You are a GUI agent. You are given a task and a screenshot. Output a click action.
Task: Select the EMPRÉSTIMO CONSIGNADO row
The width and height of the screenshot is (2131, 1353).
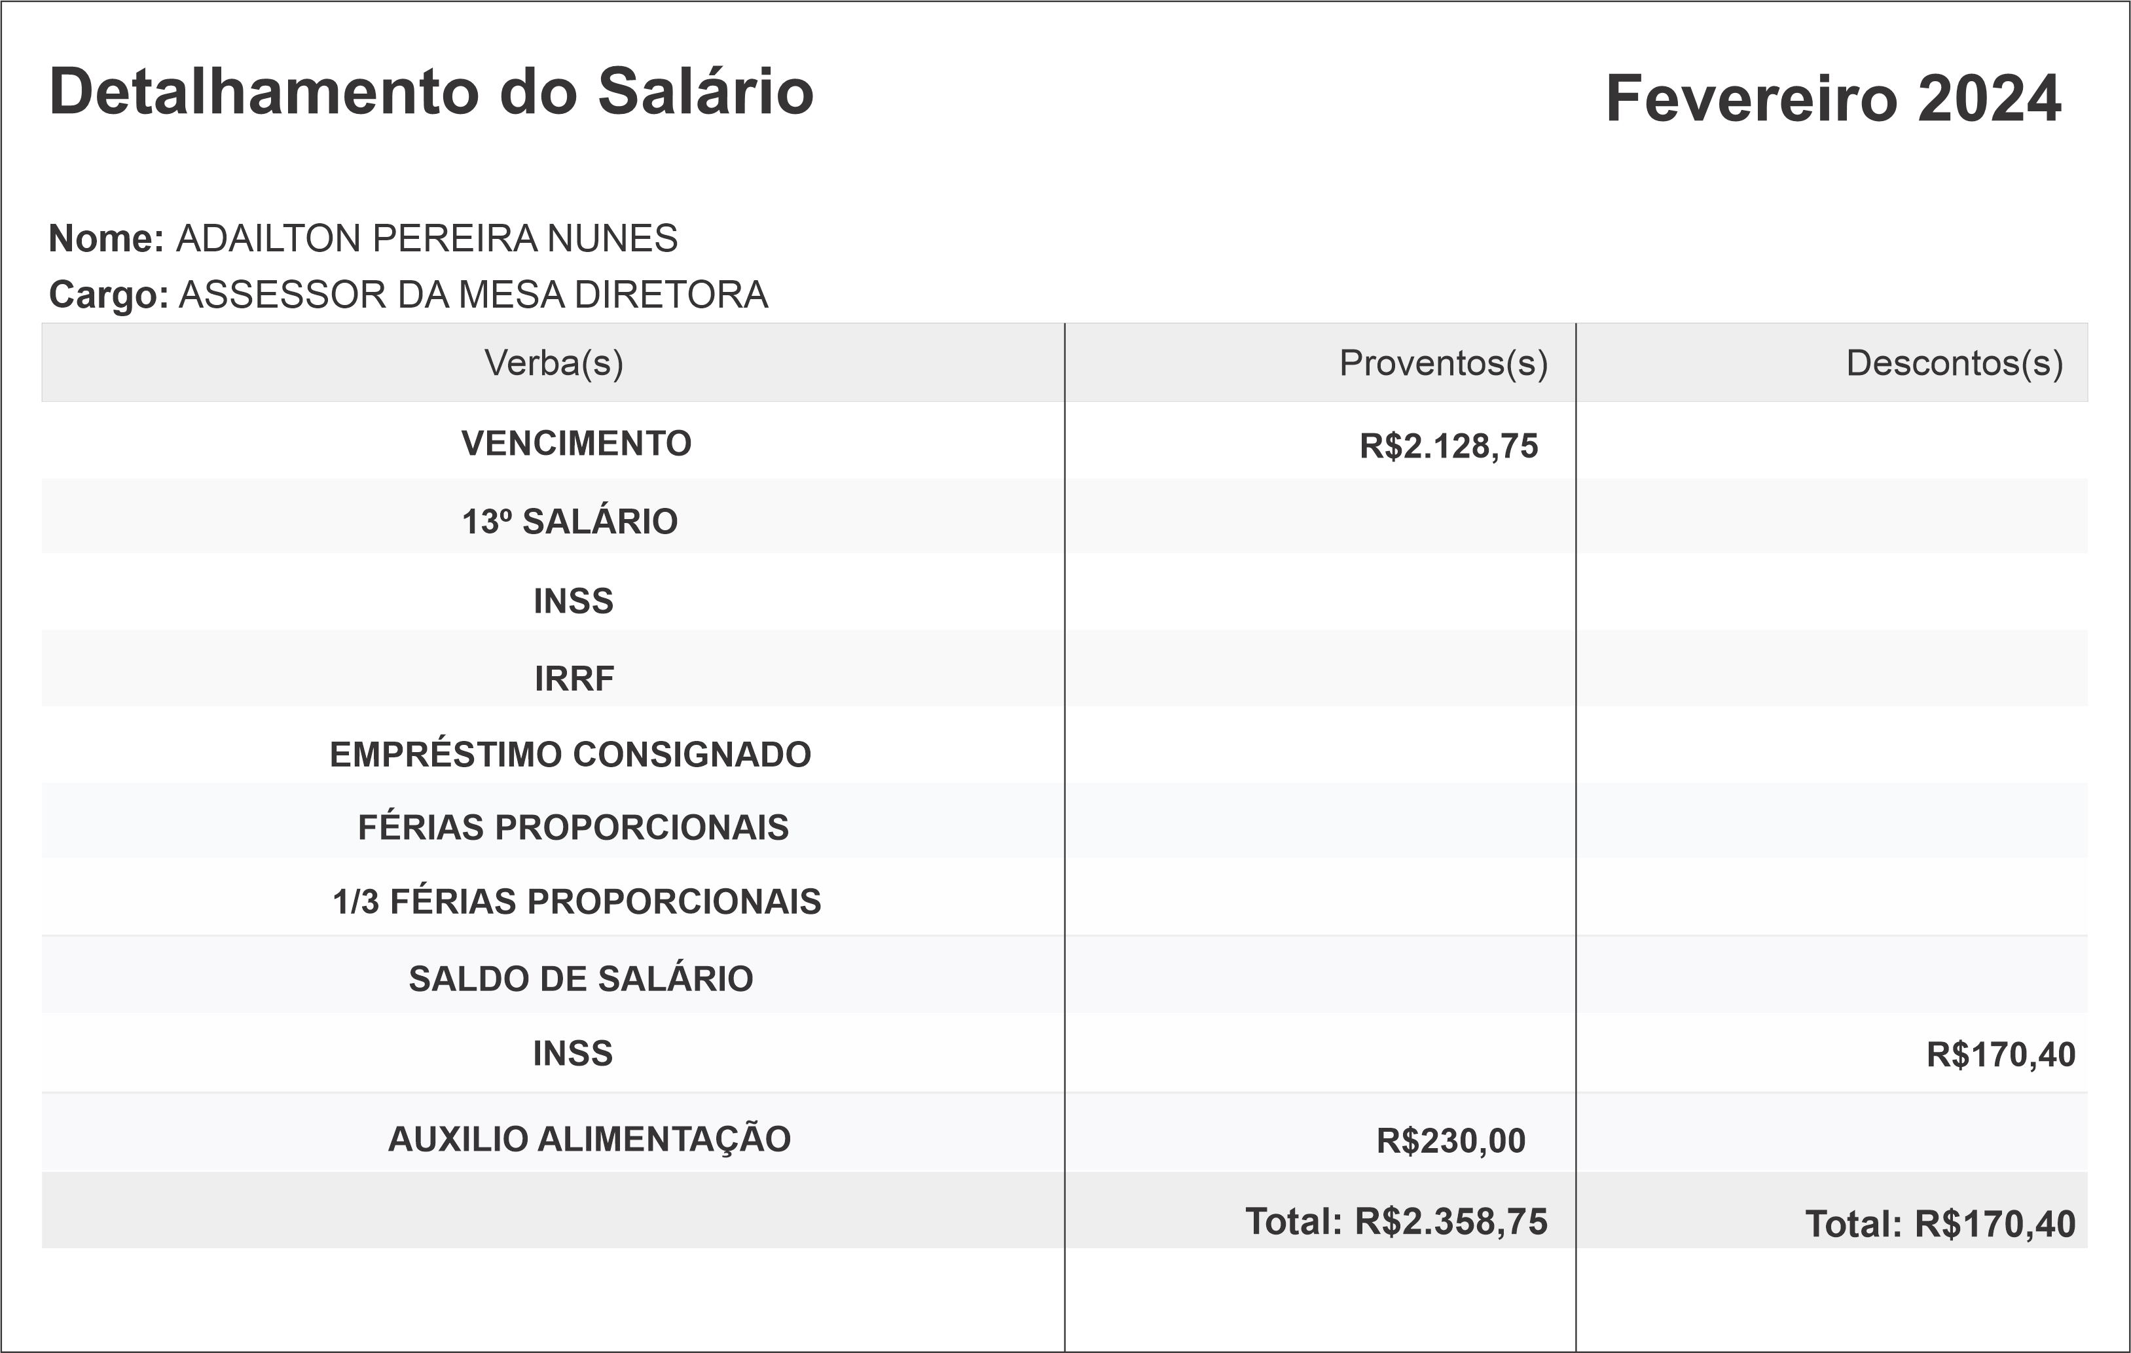570,755
